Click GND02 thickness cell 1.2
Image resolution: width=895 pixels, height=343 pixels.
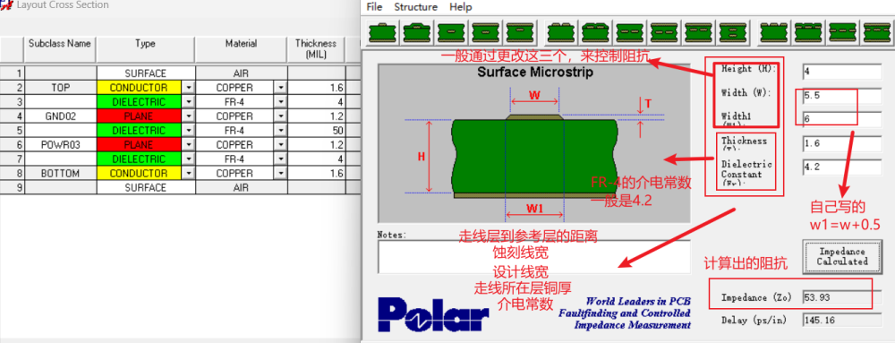(316, 116)
